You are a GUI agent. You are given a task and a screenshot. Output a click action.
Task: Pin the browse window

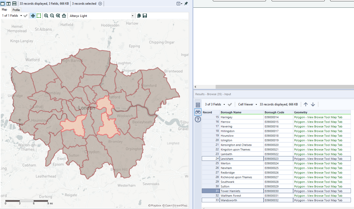(x=186, y=4)
